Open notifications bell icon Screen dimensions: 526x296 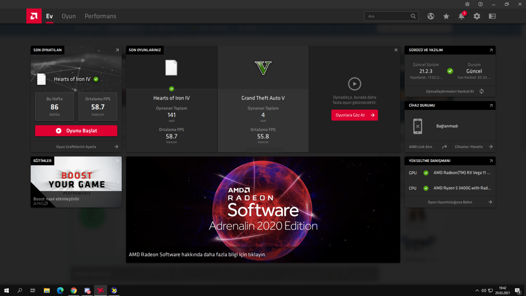pyautogui.click(x=462, y=16)
